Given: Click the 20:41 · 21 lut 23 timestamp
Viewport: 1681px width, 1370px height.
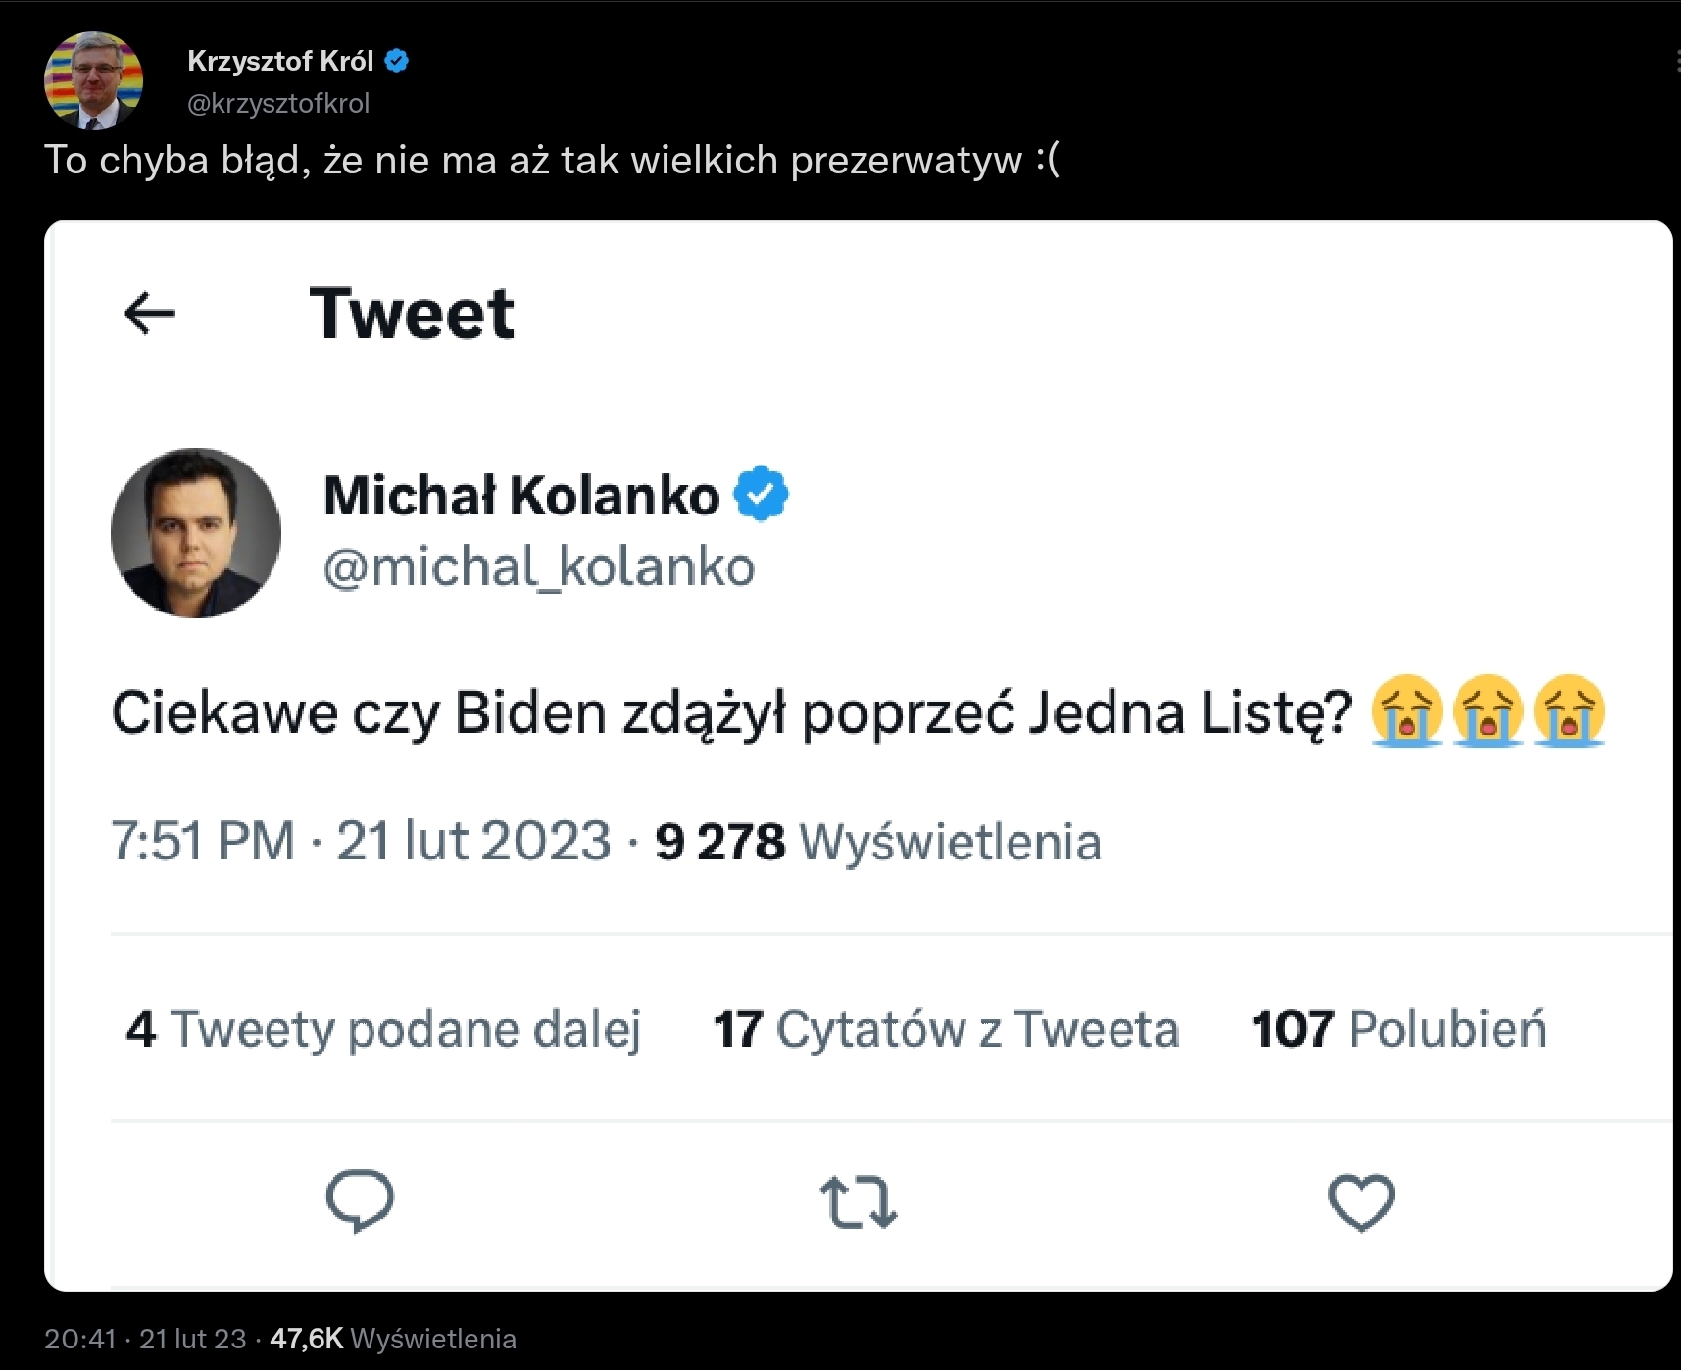Looking at the screenshot, I should [x=145, y=1339].
